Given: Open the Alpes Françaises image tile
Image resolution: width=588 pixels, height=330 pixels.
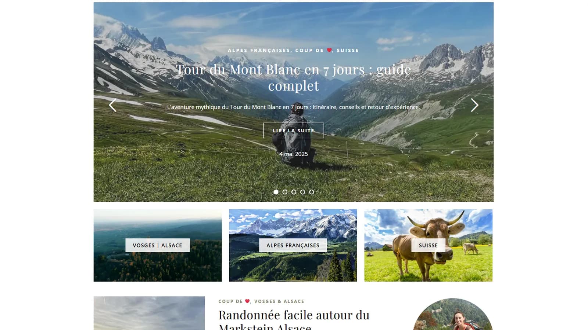Looking at the screenshot, I should coord(293,245).
